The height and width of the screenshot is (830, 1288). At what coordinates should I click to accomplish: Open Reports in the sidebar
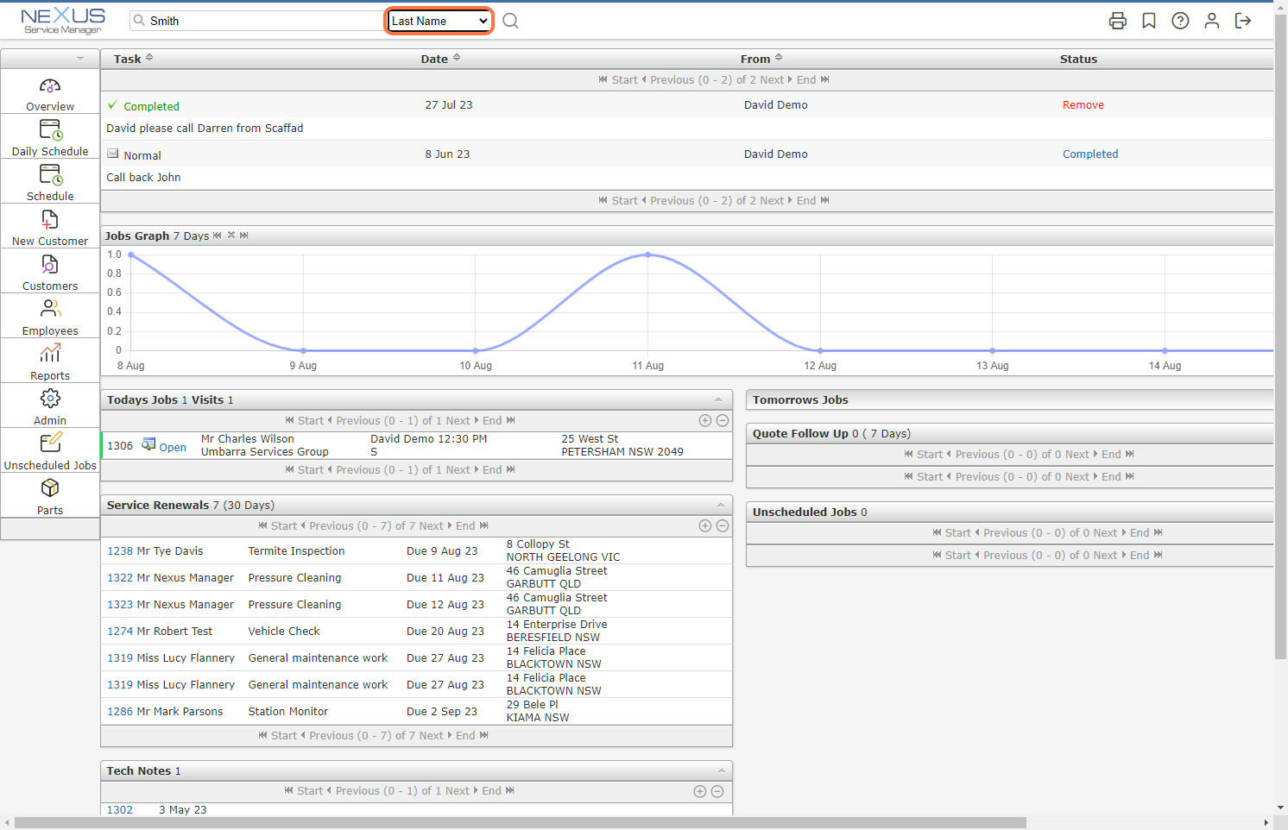[50, 363]
